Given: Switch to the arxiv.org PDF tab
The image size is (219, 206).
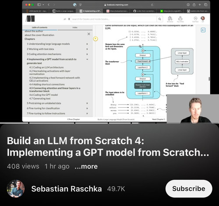Looking at the screenshot, I should tap(171, 11).
